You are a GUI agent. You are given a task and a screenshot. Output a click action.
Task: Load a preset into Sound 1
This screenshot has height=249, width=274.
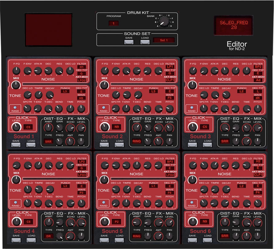31,145
